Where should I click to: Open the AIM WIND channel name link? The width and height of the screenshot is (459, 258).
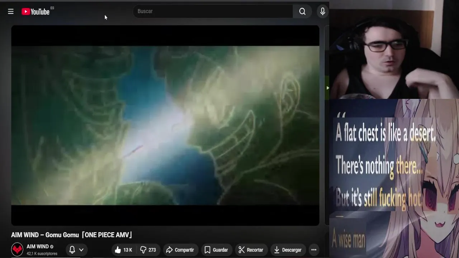(x=38, y=247)
